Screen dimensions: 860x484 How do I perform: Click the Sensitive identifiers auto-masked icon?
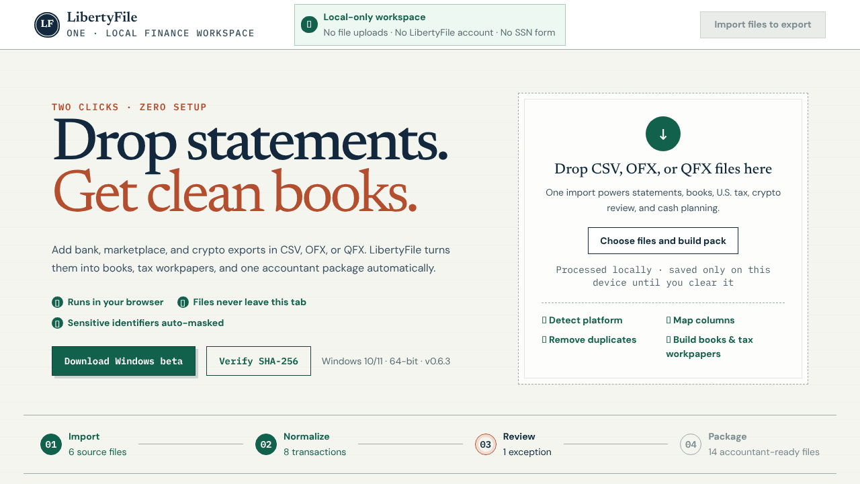pyautogui.click(x=57, y=323)
